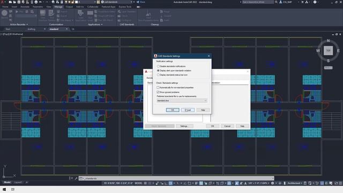
Task: Select Disable standards notifications radio button
Action: 158,66
